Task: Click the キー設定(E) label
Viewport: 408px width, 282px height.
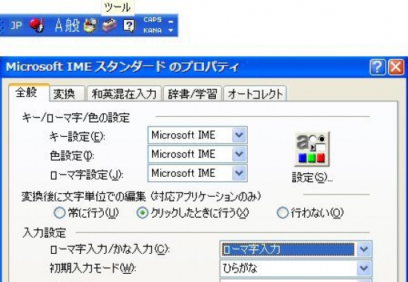Action: click(77, 137)
